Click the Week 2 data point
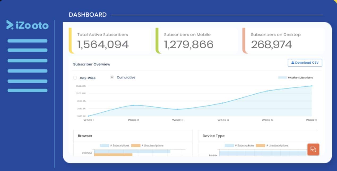Image resolution: width=337 pixels, height=171 pixels. [133, 105]
